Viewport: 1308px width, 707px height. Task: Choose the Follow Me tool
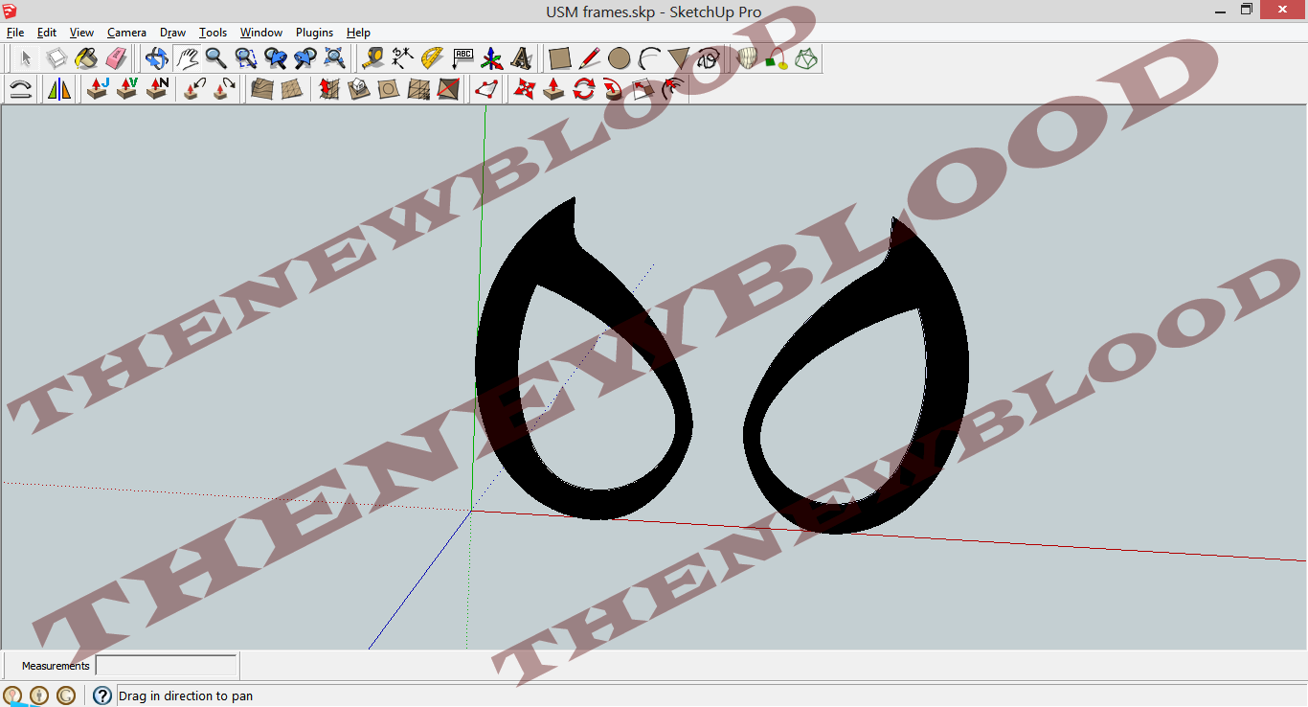pos(613,89)
